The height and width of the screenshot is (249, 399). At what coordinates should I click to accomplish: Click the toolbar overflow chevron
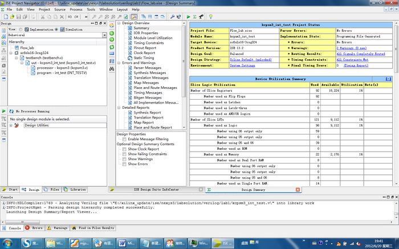click(86, 17)
